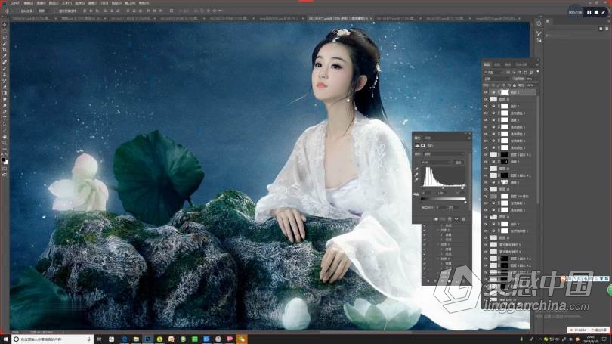Screen dimensions: 612x344
Task: Open the layer Opacity dropdown
Action: point(537,79)
